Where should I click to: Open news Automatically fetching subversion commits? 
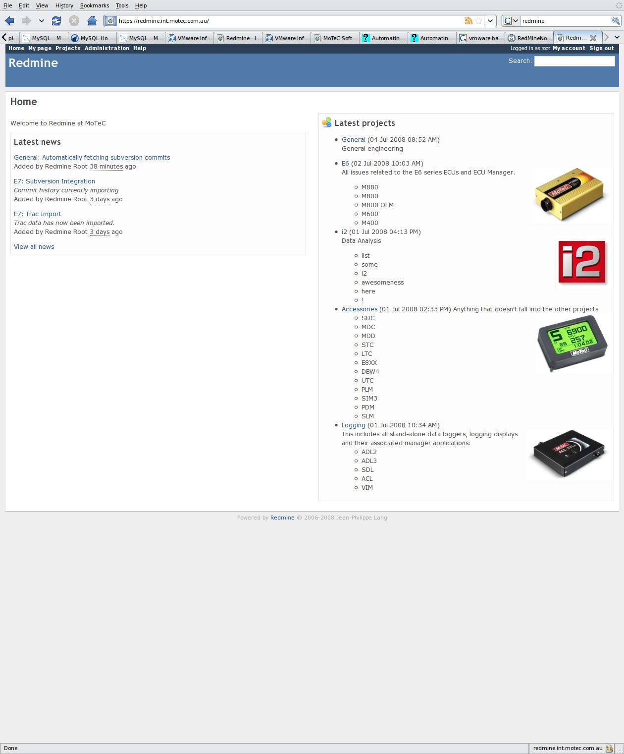pos(106,158)
